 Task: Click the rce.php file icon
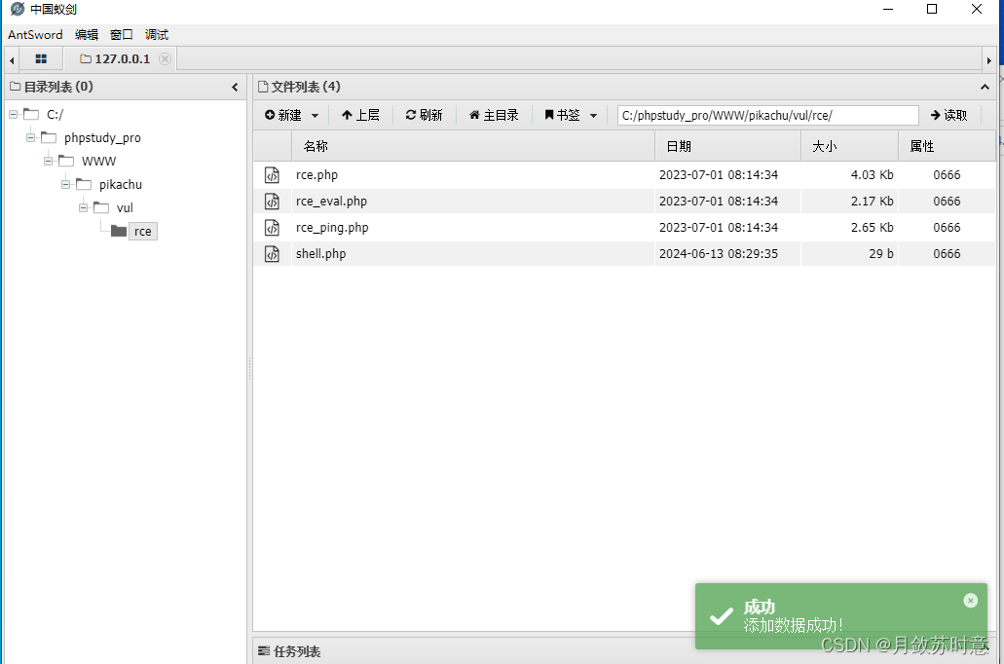[272, 175]
